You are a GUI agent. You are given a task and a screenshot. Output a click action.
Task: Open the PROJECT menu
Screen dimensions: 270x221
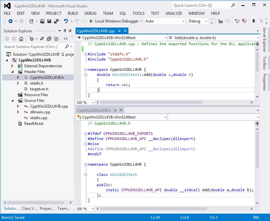click(x=54, y=13)
